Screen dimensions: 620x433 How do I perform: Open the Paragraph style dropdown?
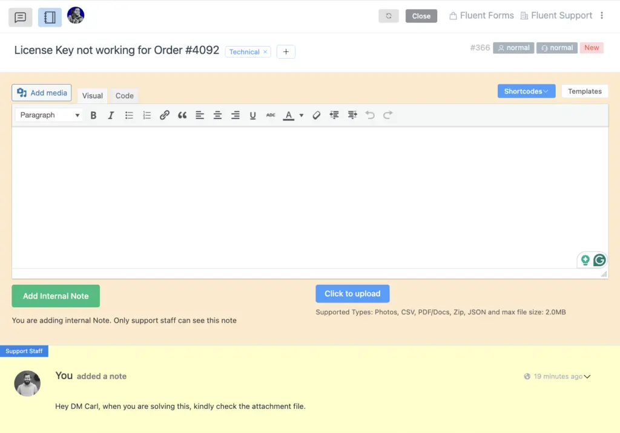pos(48,115)
